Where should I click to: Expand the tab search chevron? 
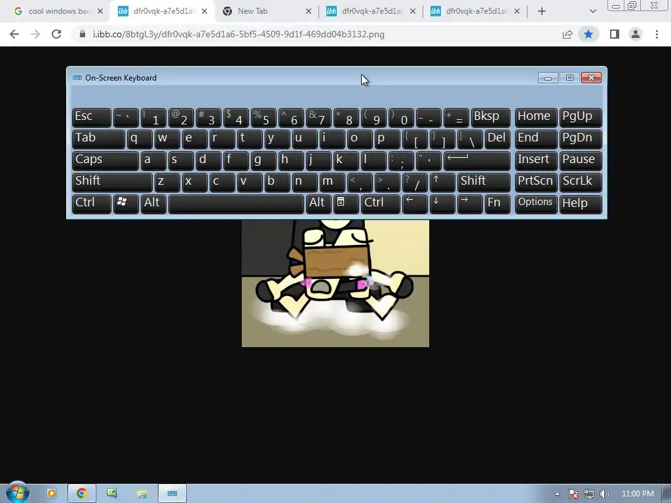pyautogui.click(x=592, y=11)
